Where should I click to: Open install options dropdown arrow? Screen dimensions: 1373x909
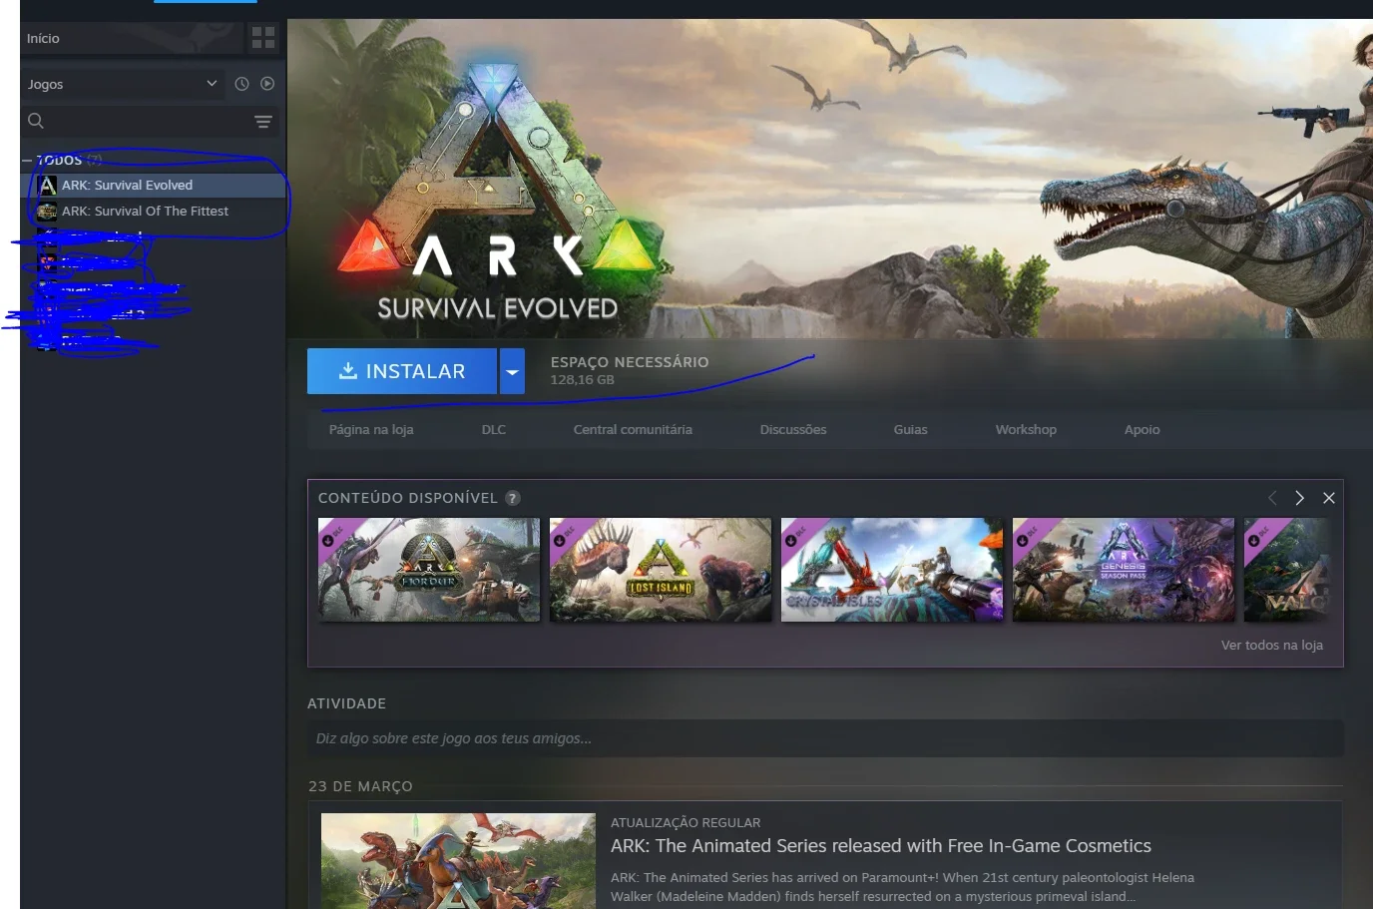click(x=512, y=371)
